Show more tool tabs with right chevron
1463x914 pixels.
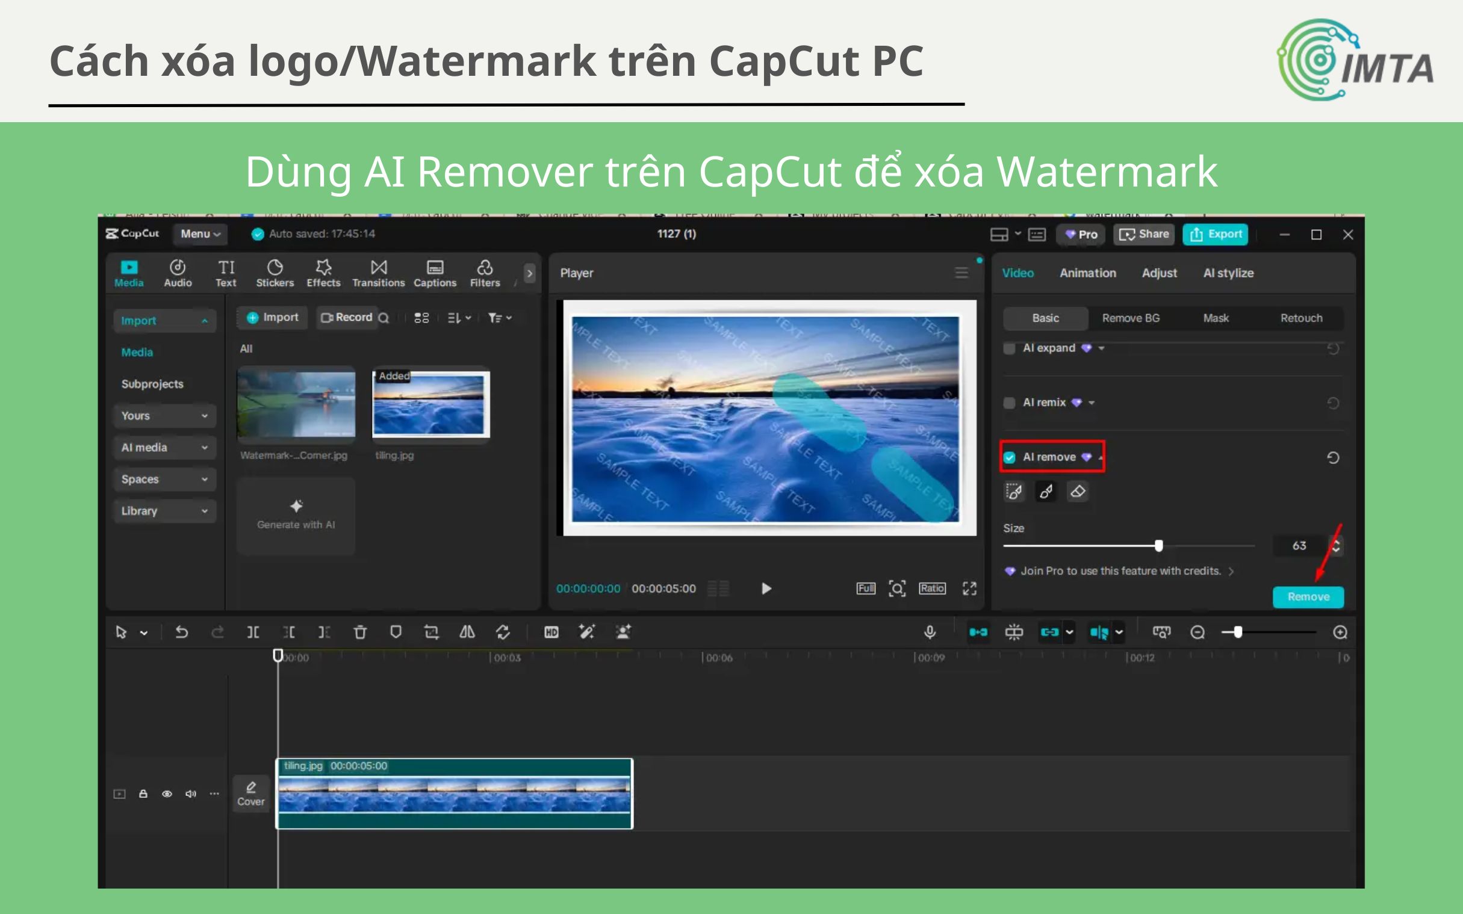(529, 273)
